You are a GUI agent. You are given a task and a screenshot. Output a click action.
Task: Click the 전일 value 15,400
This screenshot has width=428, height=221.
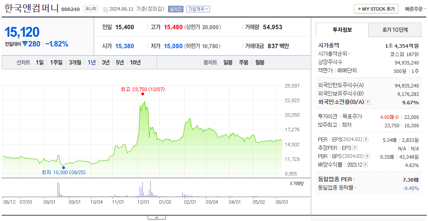(125, 27)
